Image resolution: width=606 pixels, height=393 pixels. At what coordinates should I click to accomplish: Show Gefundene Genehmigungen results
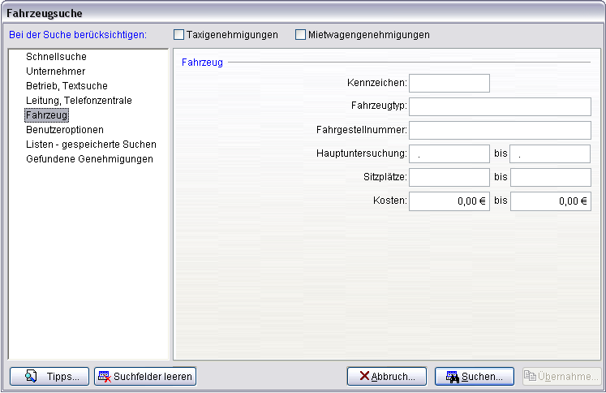[89, 159]
